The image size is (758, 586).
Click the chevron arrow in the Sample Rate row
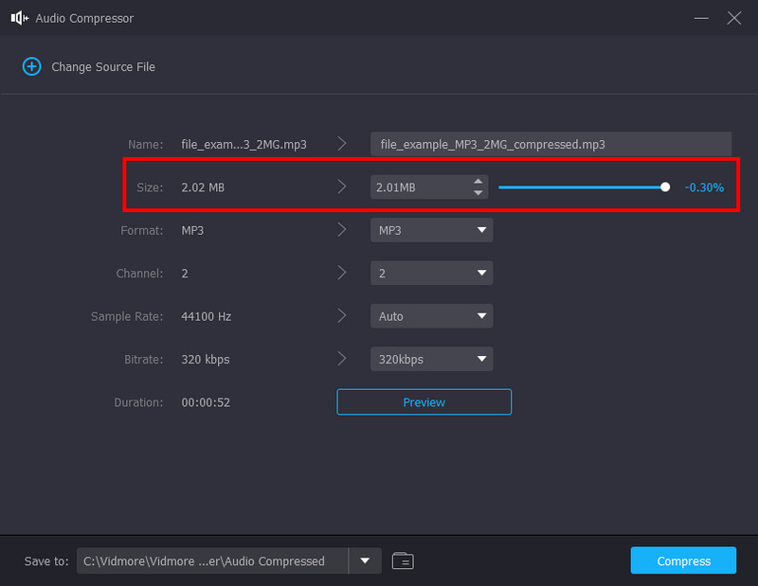tap(342, 315)
